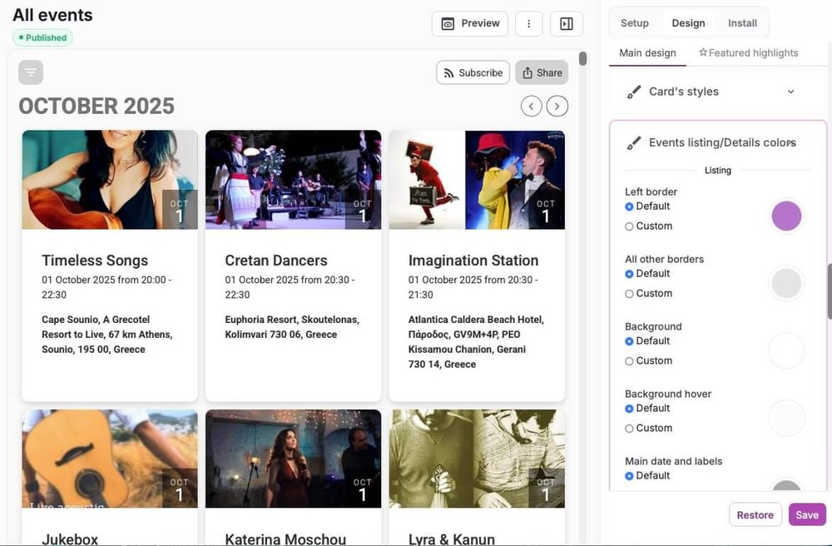Collapse the Events listing/Details colors chevron
832x546 pixels.
(x=790, y=142)
